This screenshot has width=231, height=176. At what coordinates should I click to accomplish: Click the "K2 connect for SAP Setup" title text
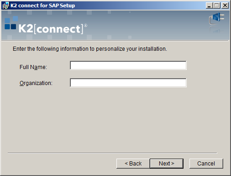43,5
